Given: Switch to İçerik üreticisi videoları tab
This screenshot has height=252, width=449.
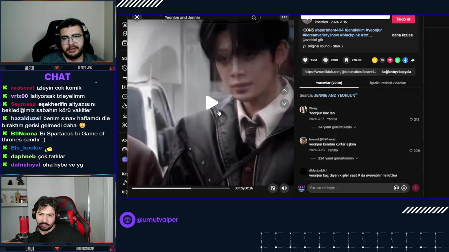Looking at the screenshot, I should [388, 83].
